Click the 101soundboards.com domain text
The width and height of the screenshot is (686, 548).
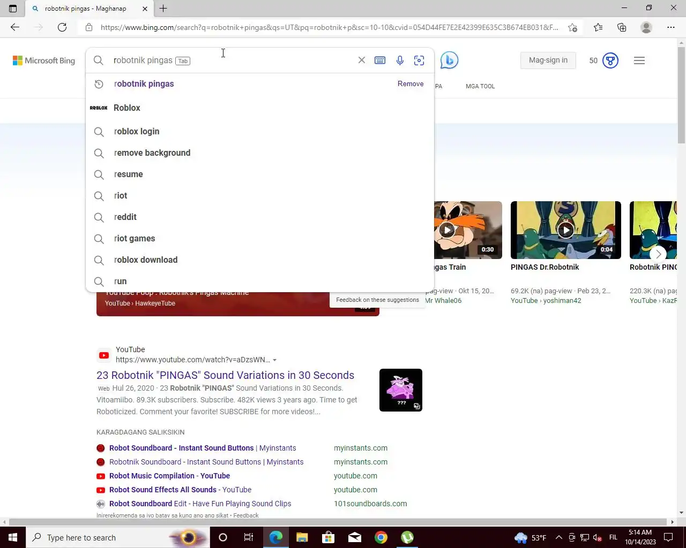click(x=370, y=504)
